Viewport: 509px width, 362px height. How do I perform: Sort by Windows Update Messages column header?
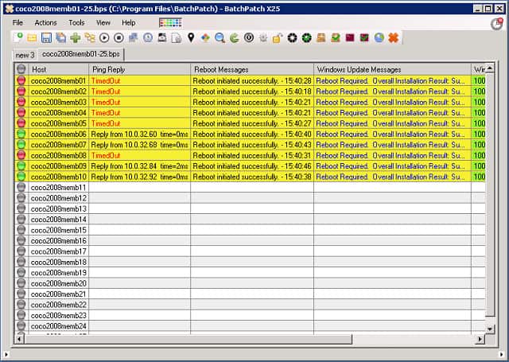(392, 69)
